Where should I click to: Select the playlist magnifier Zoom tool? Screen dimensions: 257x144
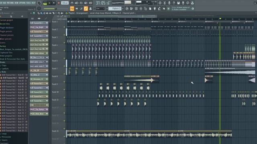point(59,13)
